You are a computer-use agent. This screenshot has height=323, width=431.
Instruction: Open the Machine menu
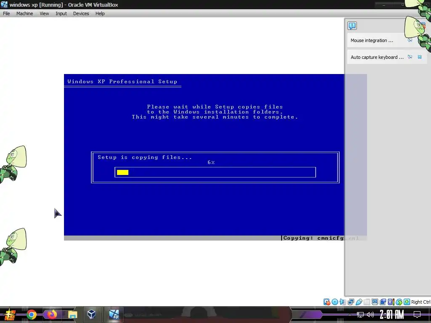24,13
